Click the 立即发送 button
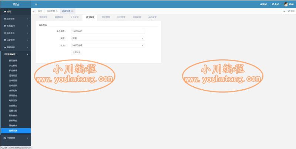296x149 pixels. [x=77, y=52]
